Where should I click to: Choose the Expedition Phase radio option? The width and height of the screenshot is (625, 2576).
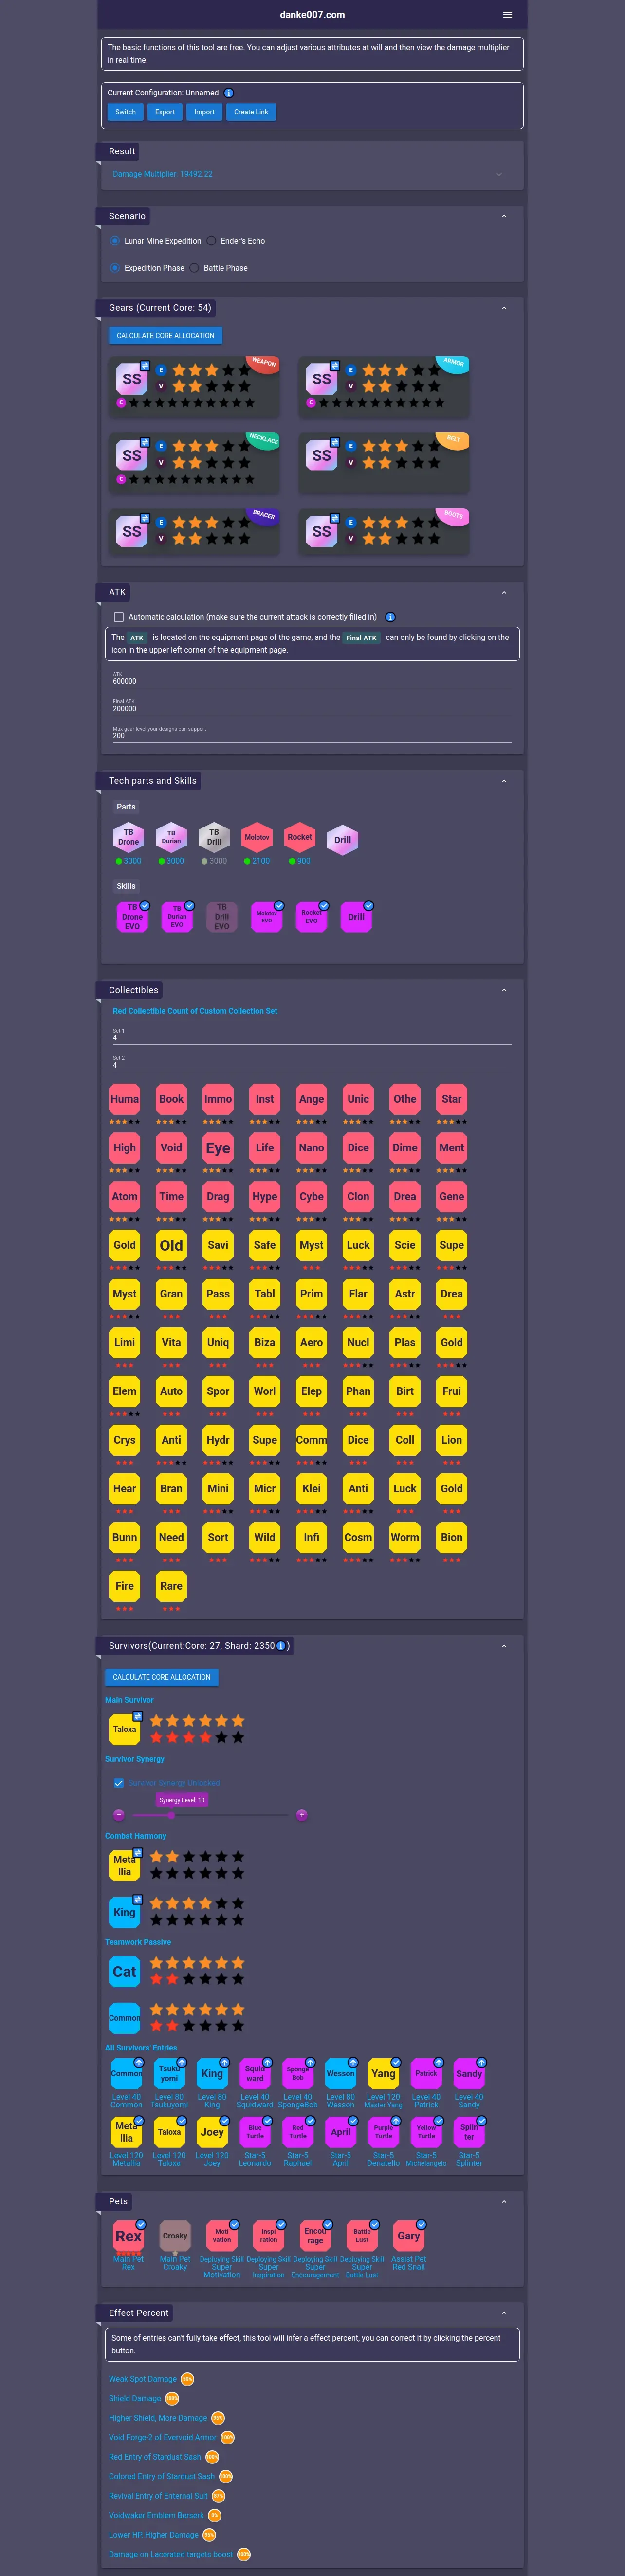tap(115, 268)
